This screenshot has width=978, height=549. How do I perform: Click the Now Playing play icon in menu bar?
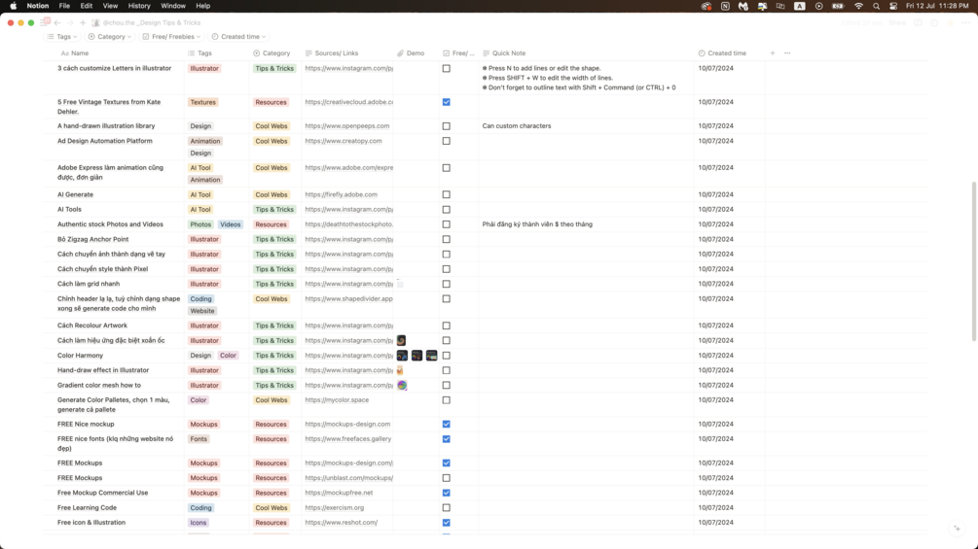pyautogui.click(x=819, y=6)
